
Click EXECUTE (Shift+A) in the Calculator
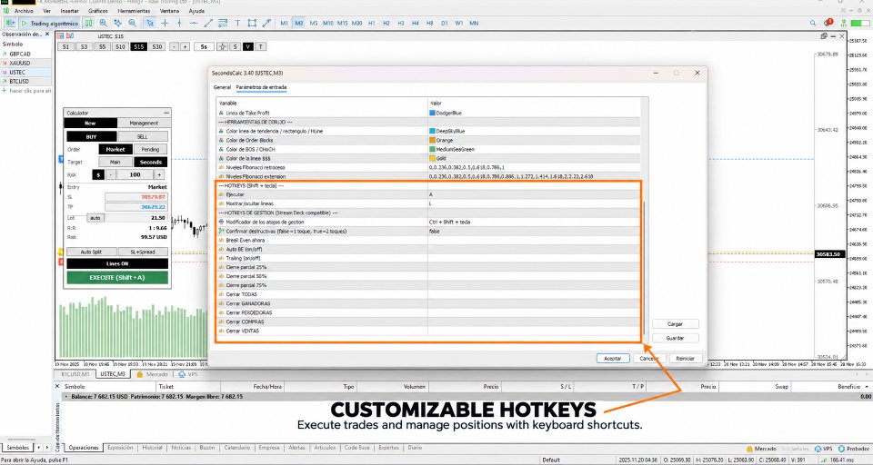[117, 278]
